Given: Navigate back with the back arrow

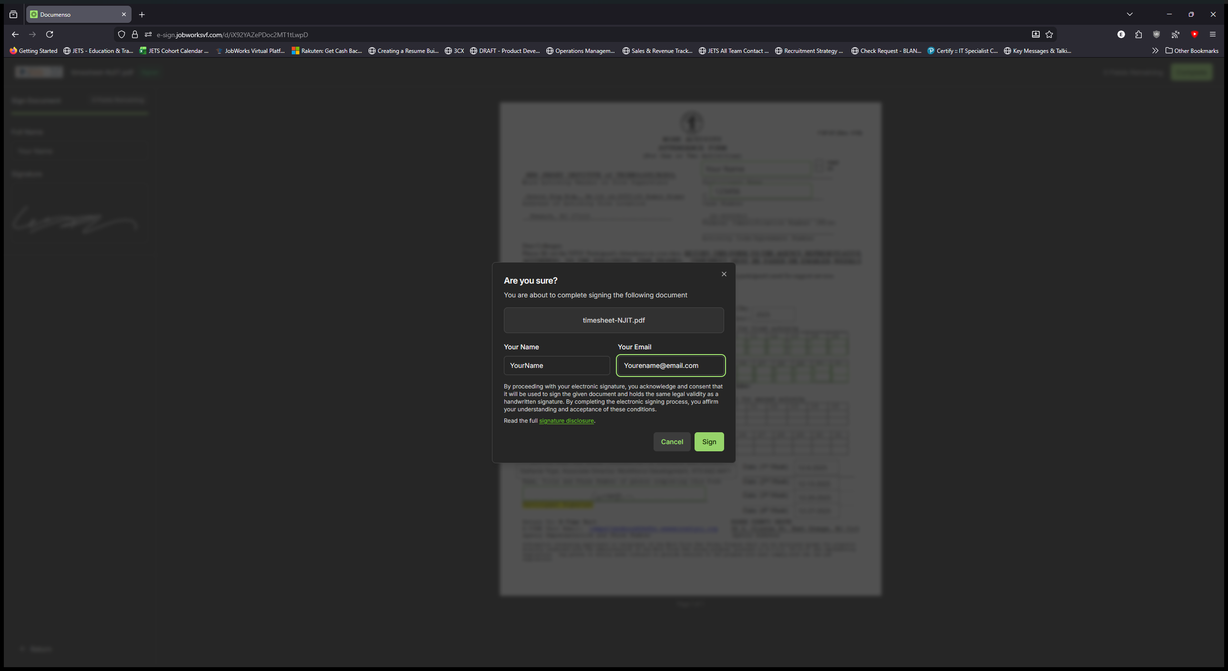Looking at the screenshot, I should tap(15, 34).
